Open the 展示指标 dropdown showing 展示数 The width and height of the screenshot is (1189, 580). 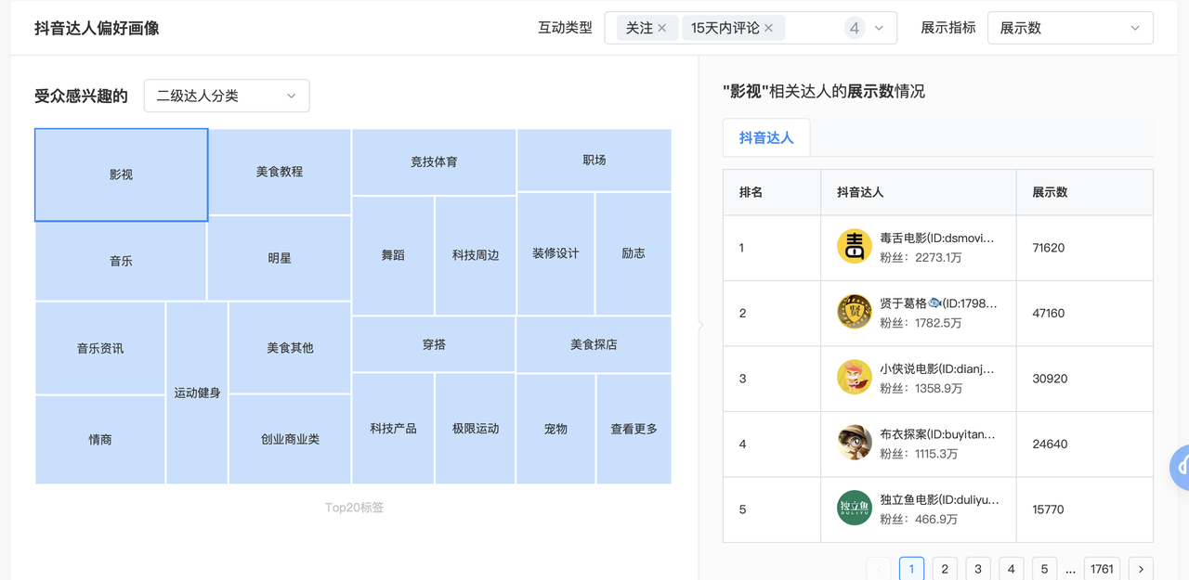click(1070, 28)
